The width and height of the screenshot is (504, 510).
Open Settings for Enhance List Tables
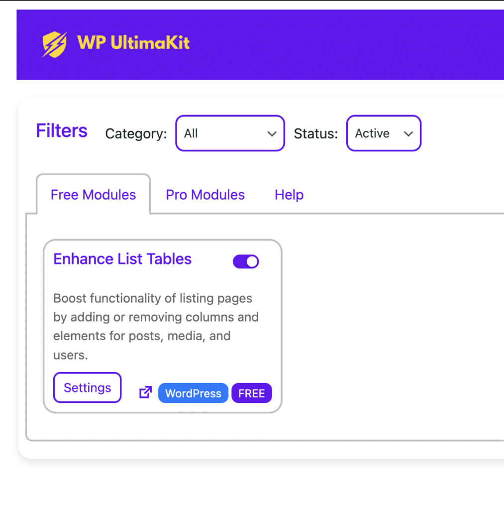coord(88,387)
